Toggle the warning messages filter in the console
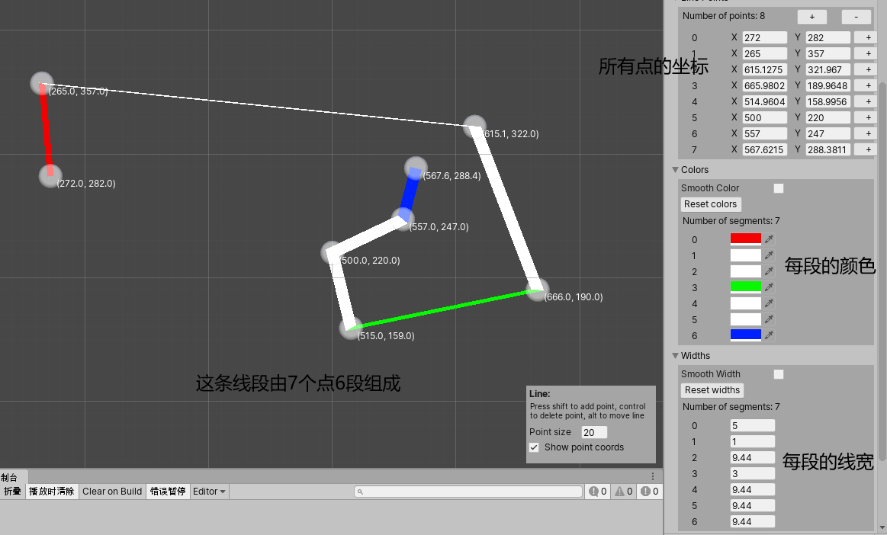 click(x=622, y=491)
